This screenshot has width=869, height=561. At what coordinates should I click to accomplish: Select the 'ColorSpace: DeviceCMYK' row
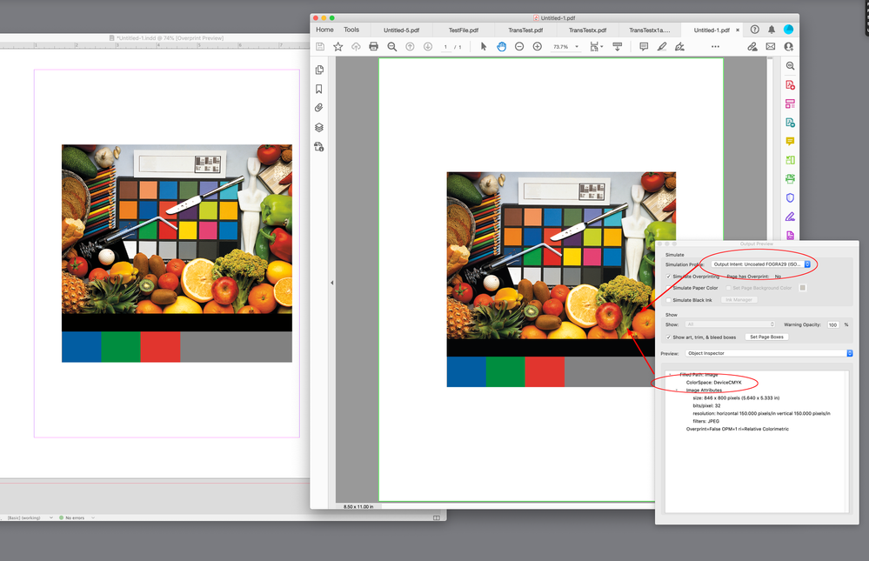[714, 383]
